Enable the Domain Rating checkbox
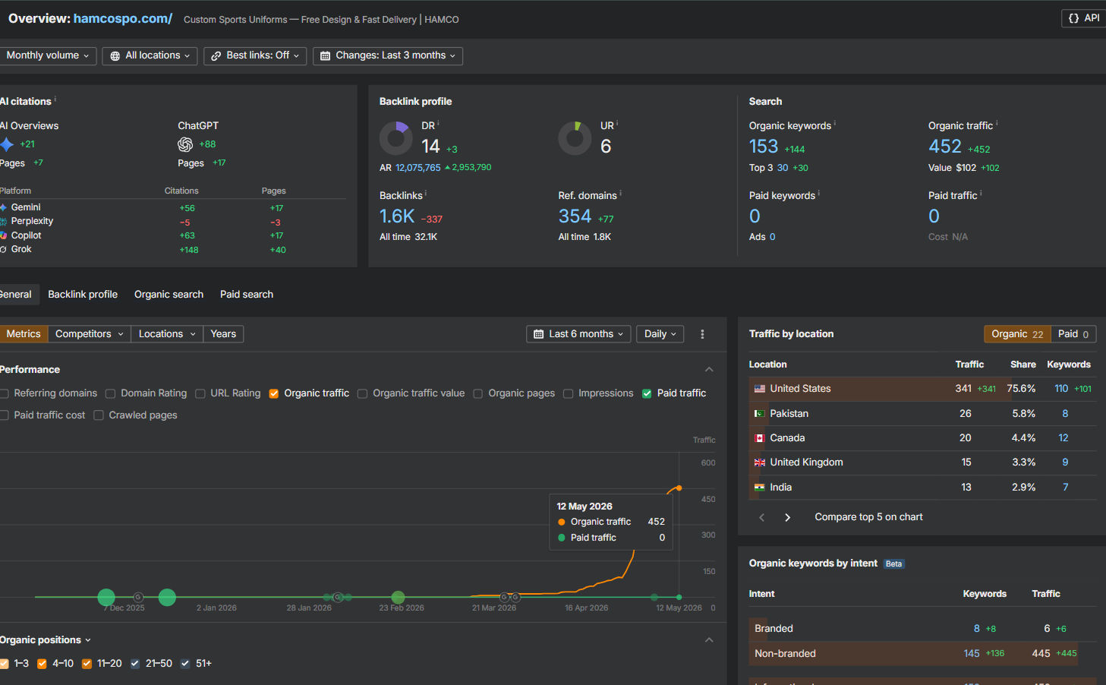This screenshot has height=685, width=1106. 110,393
